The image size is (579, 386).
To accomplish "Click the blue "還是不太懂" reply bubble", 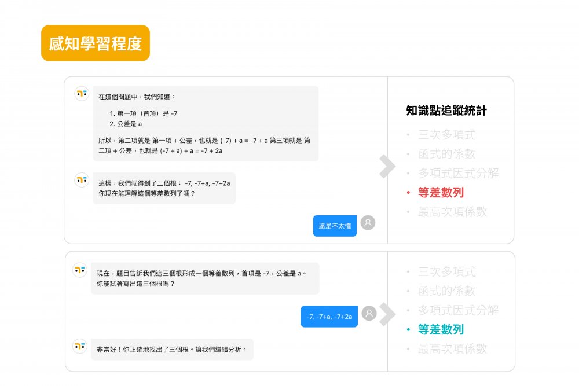I will 335,226.
